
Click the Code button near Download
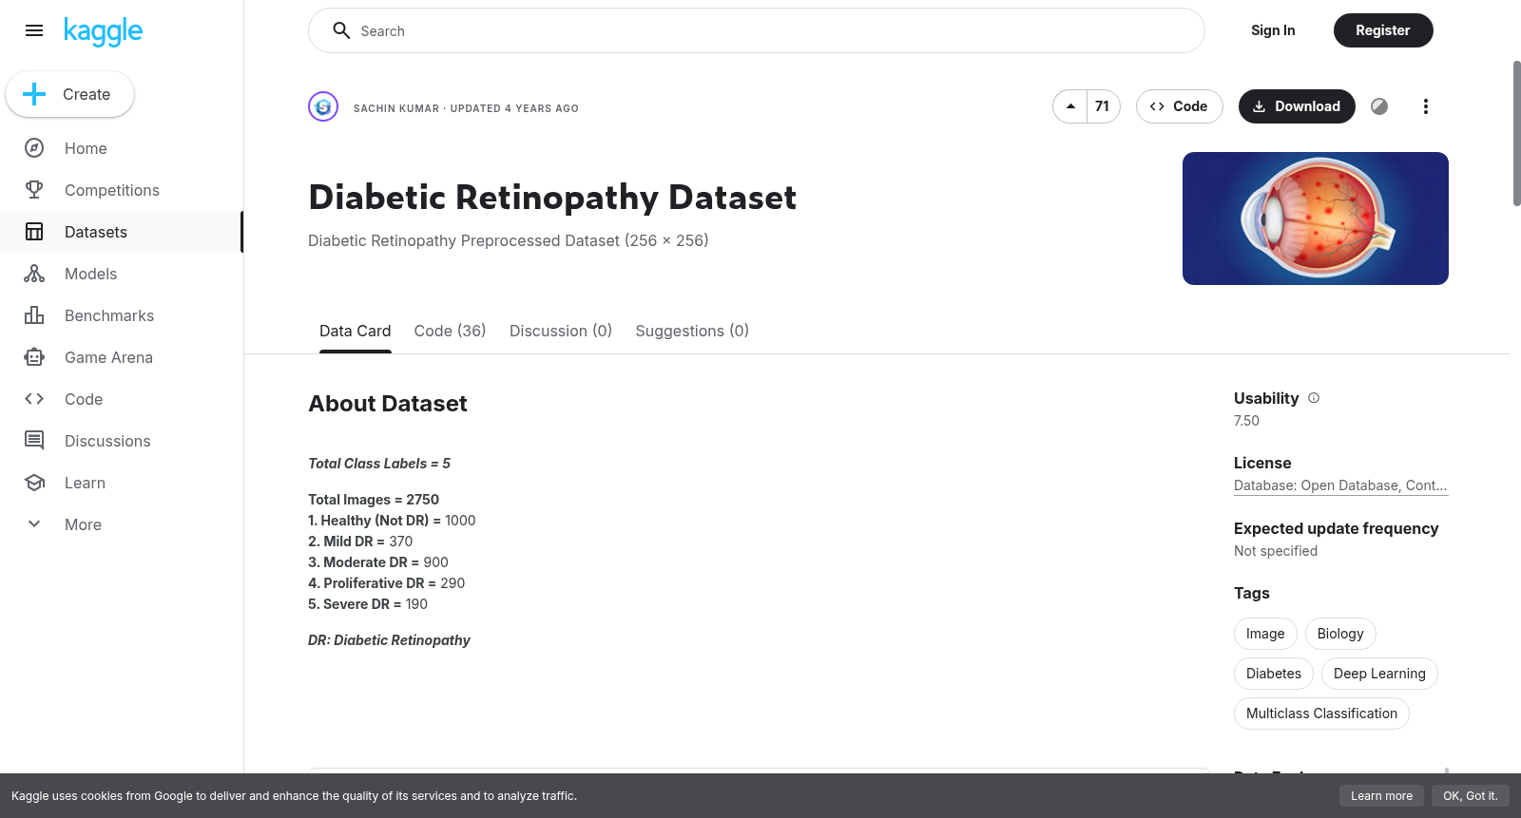pos(1179,106)
